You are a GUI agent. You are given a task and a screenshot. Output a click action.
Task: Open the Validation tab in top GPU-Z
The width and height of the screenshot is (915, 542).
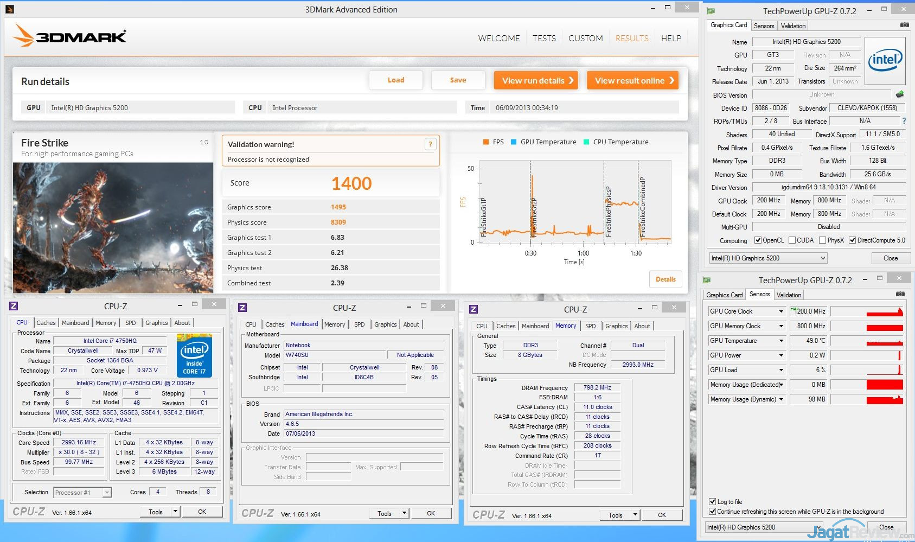793,26
